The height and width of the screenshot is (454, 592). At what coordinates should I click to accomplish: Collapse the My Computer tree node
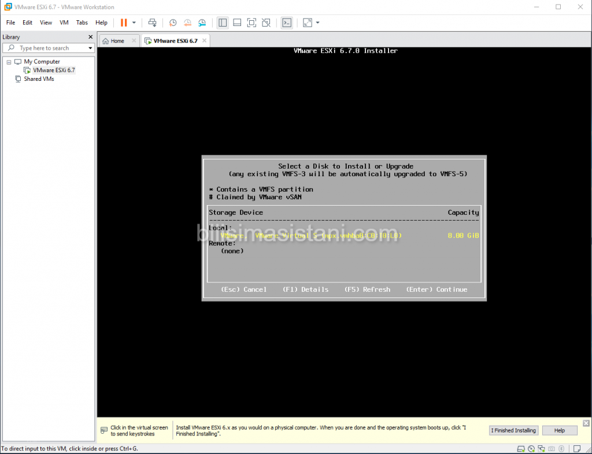point(9,62)
